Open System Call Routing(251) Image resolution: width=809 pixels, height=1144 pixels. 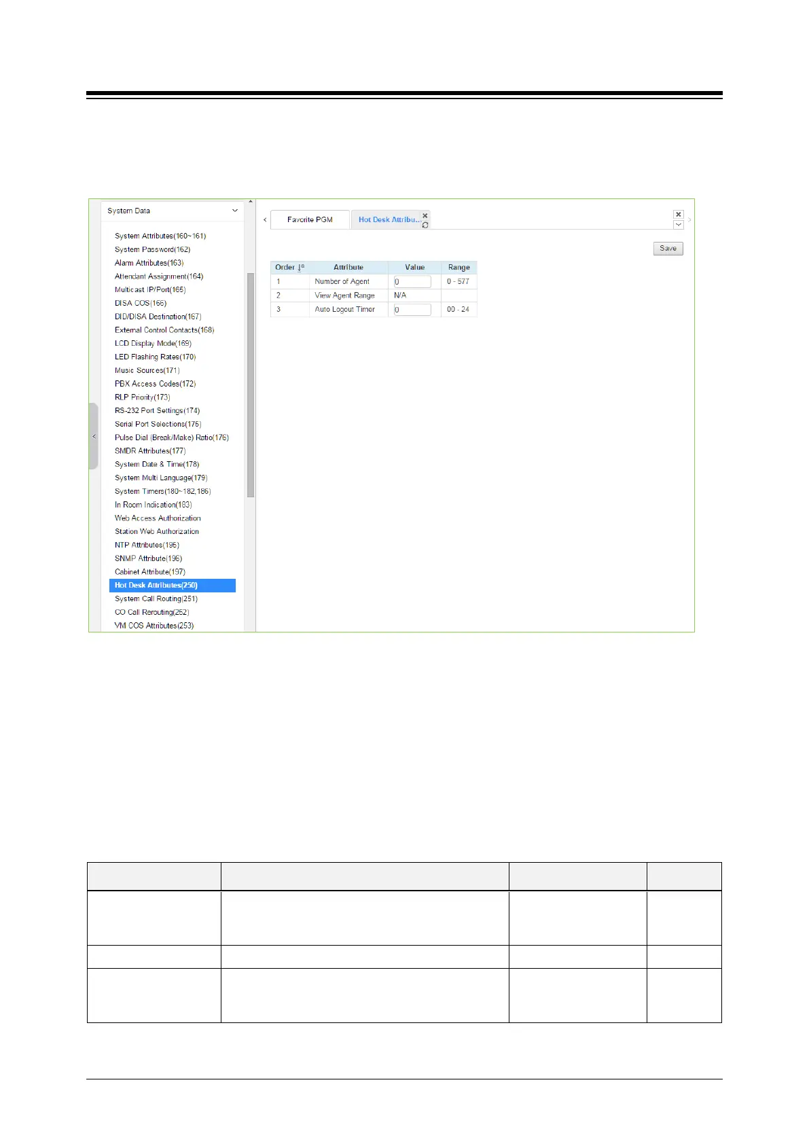coord(156,599)
